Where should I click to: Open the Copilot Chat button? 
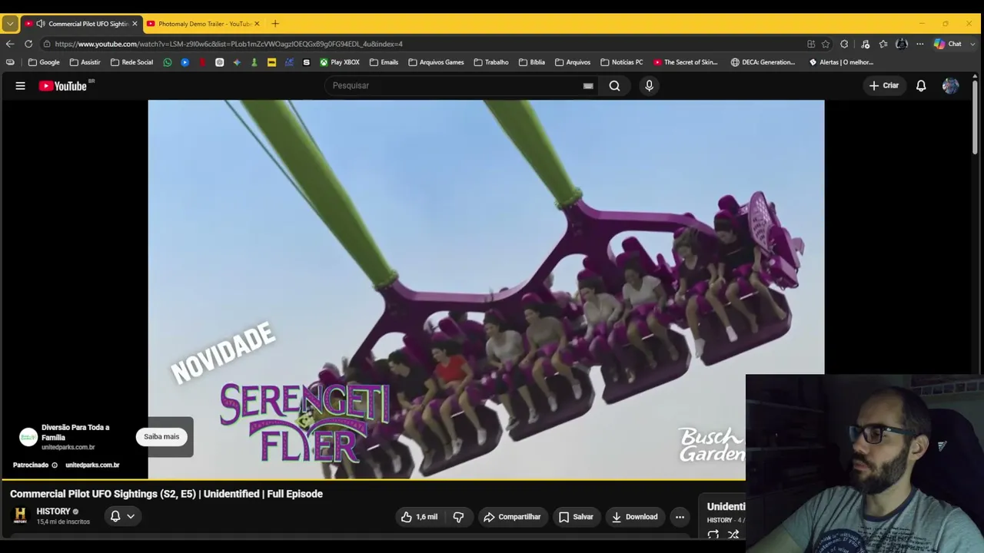948,44
